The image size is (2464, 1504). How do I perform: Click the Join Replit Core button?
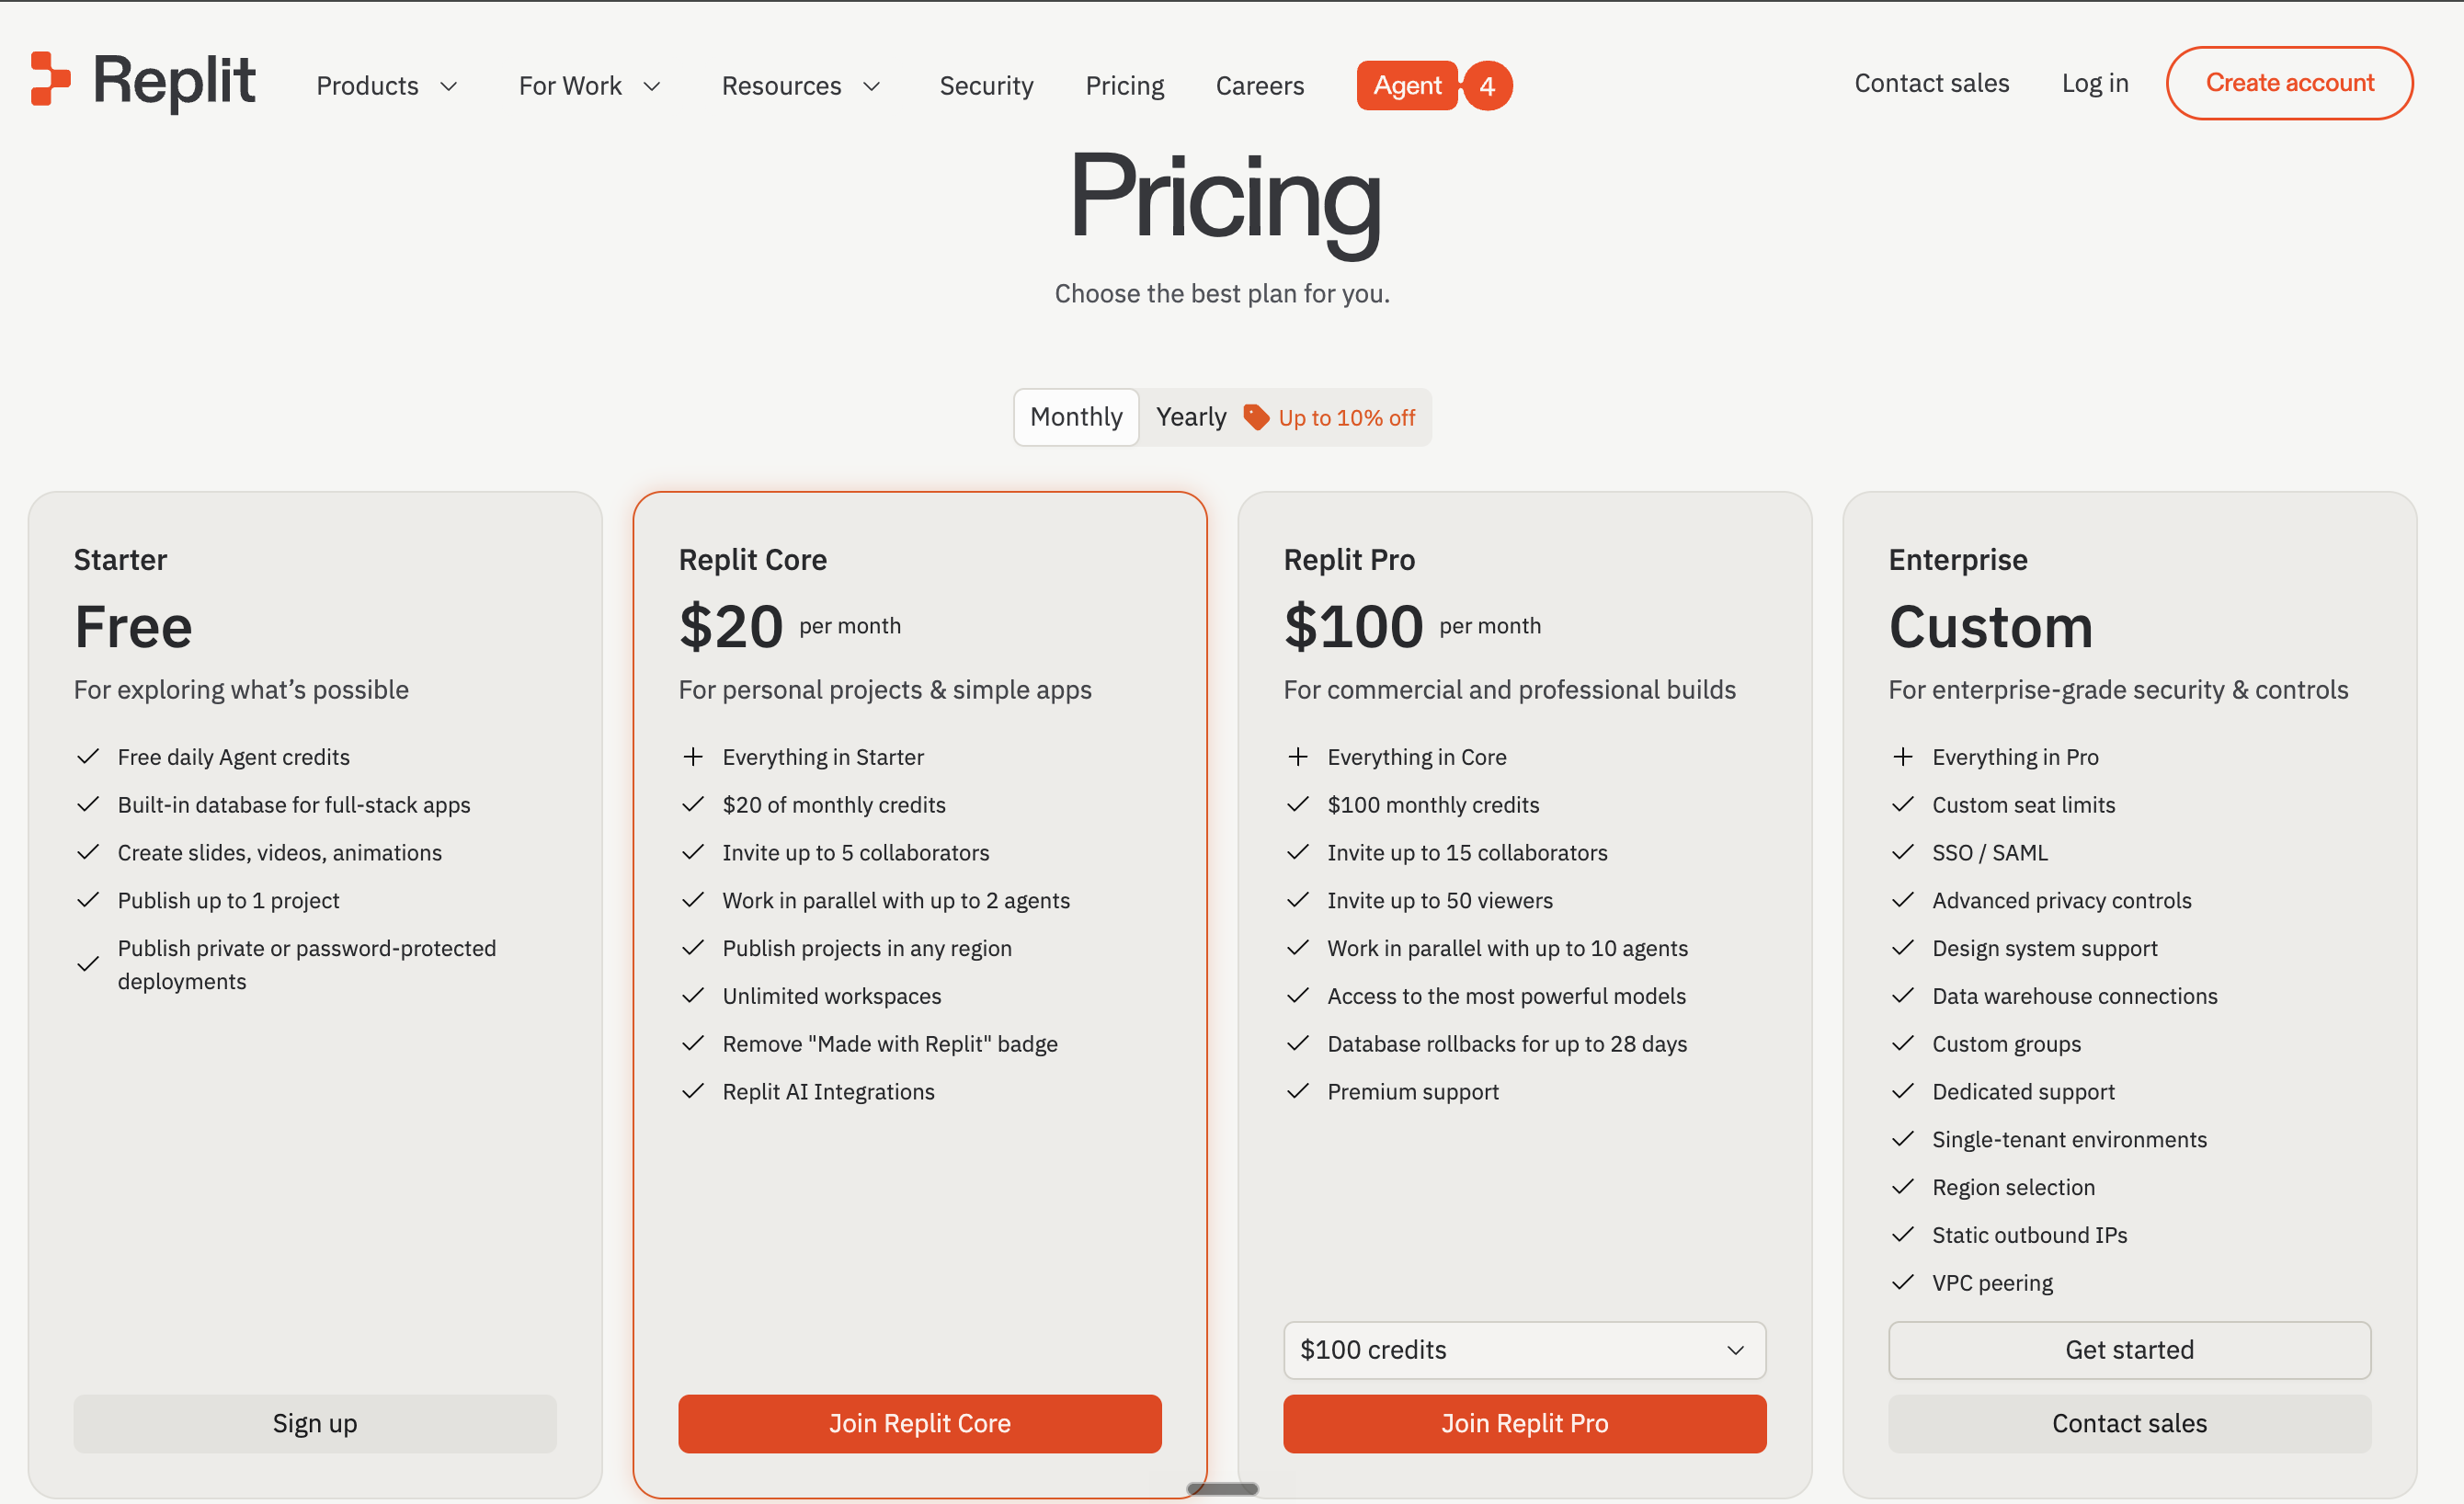[920, 1423]
